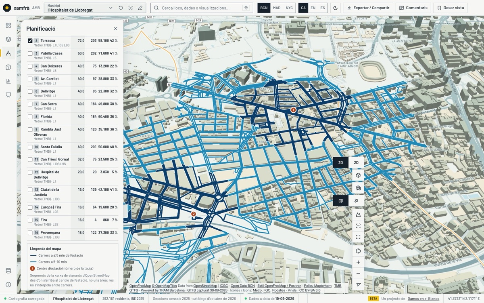Click station marker 1 on the map
This screenshot has height=303, width=484.
click(293, 109)
